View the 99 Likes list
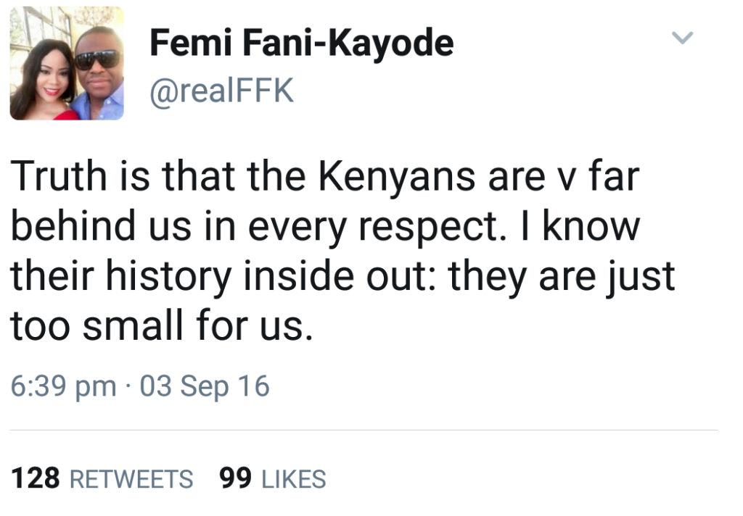The width and height of the screenshot is (743, 516). pos(272,479)
